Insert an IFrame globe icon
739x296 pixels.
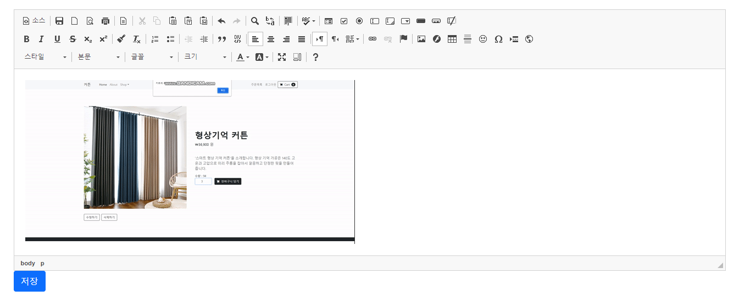tap(529, 39)
